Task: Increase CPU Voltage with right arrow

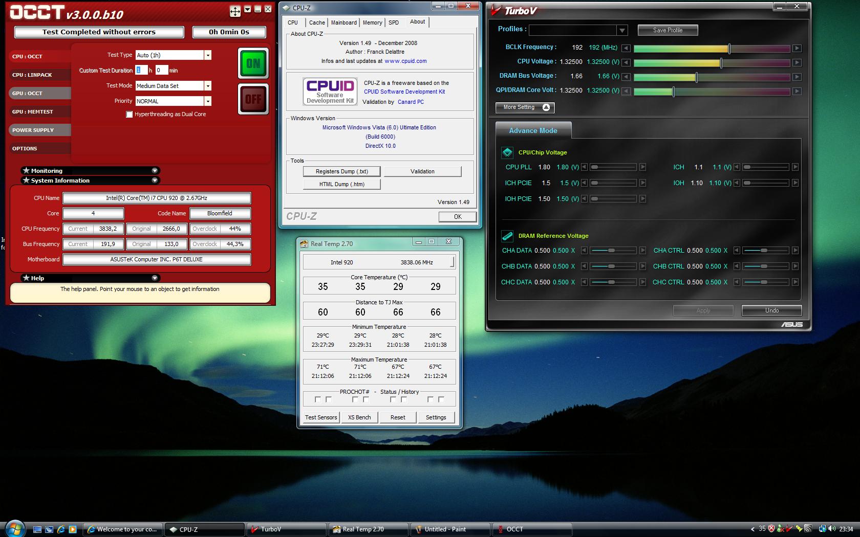Action: point(797,62)
